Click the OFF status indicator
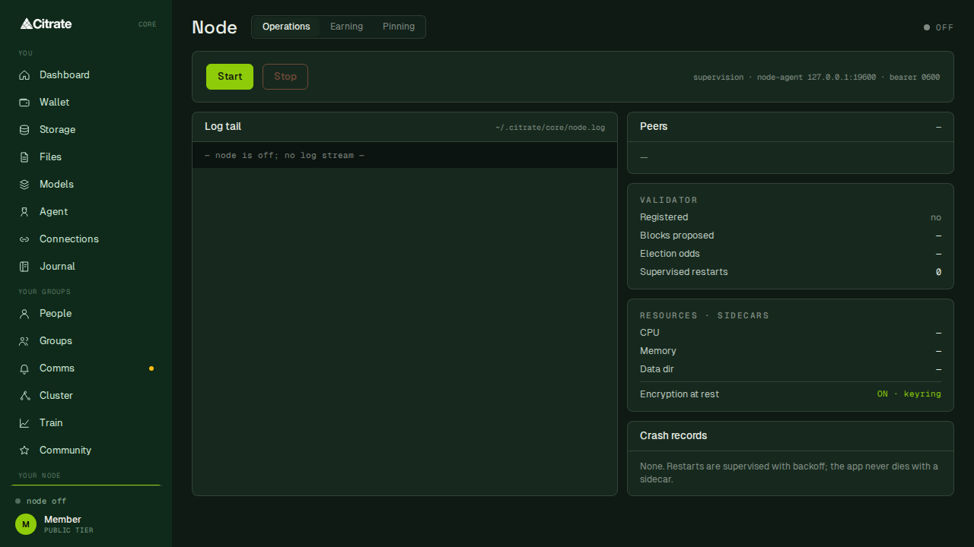Screen dimensions: 974x547 pyautogui.click(x=938, y=27)
